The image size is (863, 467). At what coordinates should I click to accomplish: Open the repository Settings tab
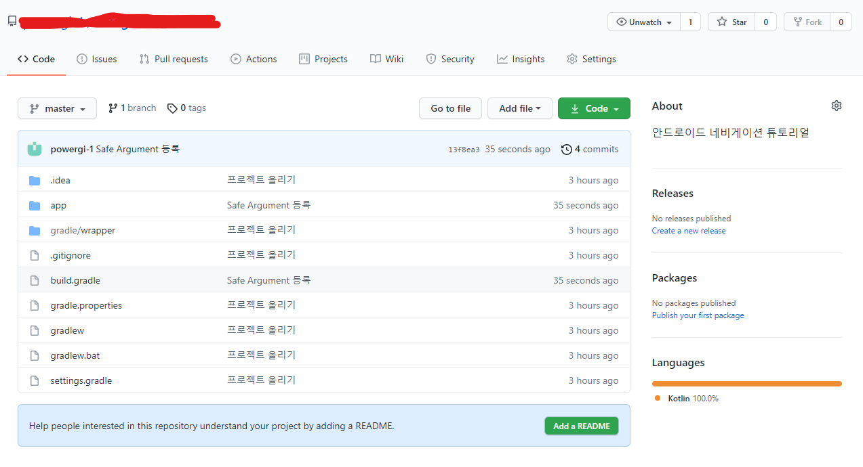click(591, 59)
